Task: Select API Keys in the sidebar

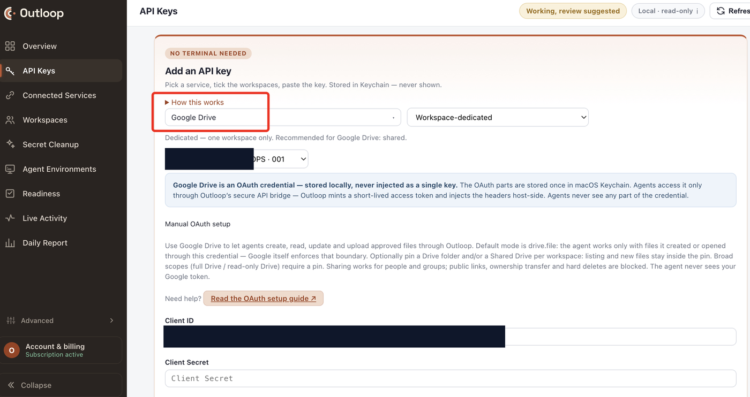Action: click(61, 71)
